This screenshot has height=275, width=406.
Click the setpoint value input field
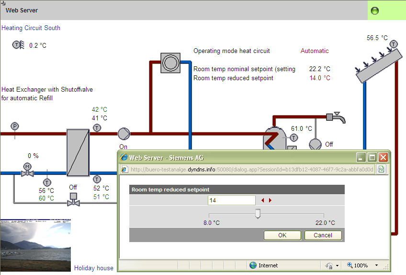[x=231, y=201]
